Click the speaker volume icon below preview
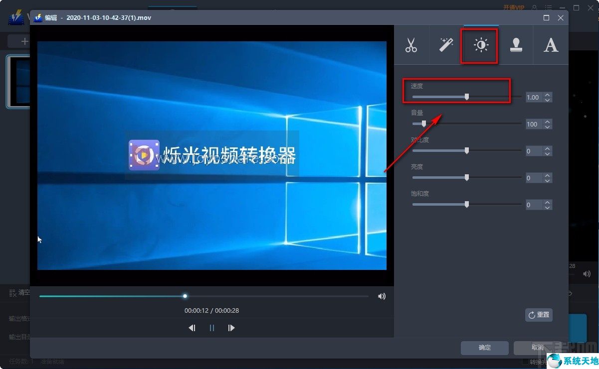 [x=382, y=296]
